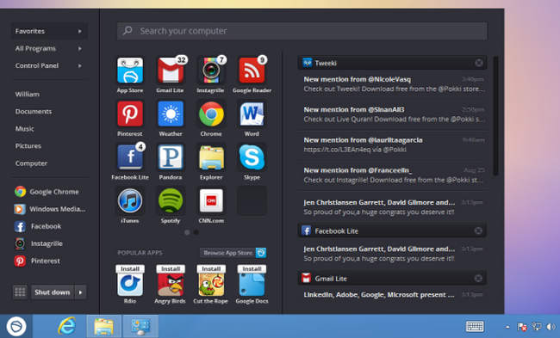Click the volume speaker tray icon
This screenshot has width=560, height=338.
pos(551,327)
